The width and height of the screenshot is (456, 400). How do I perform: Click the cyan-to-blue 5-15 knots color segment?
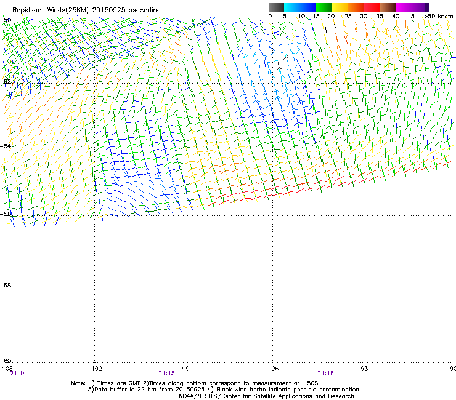300,7
